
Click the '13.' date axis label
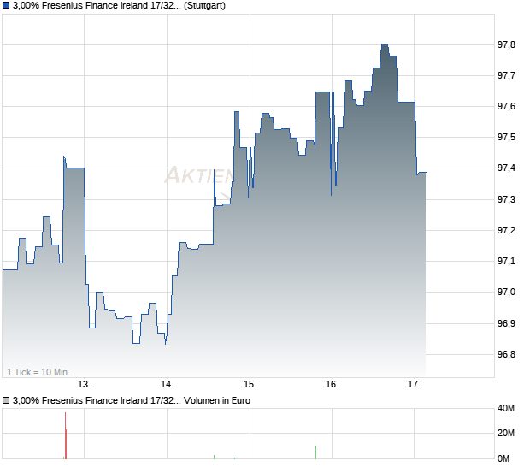click(84, 385)
